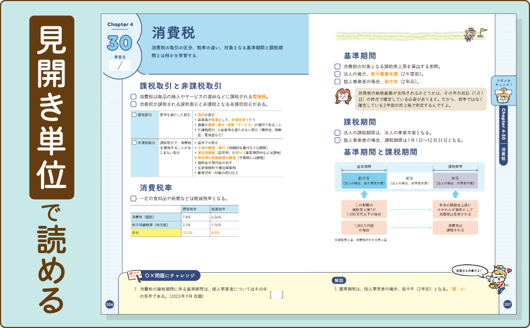
Task: Check the box beside 個人事業者の場合、前々年
Action: point(337,81)
